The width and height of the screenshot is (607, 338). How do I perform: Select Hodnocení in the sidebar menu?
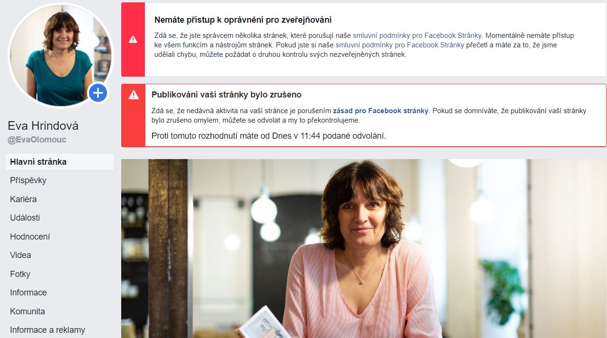[x=30, y=237]
